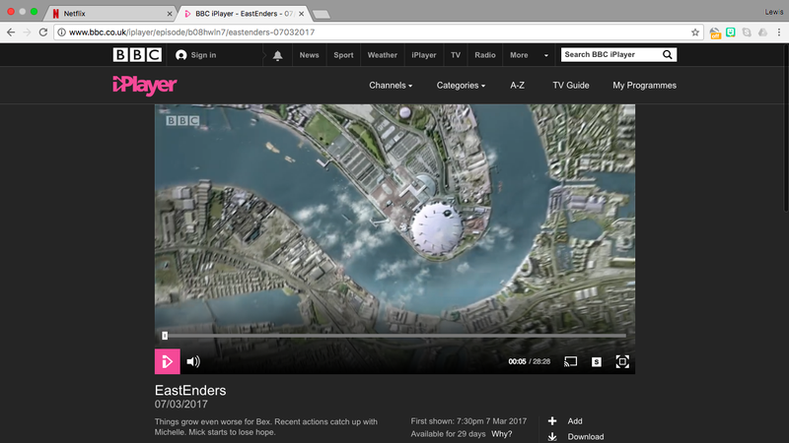Click the video progress bar
The height and width of the screenshot is (443, 789).
(394, 336)
